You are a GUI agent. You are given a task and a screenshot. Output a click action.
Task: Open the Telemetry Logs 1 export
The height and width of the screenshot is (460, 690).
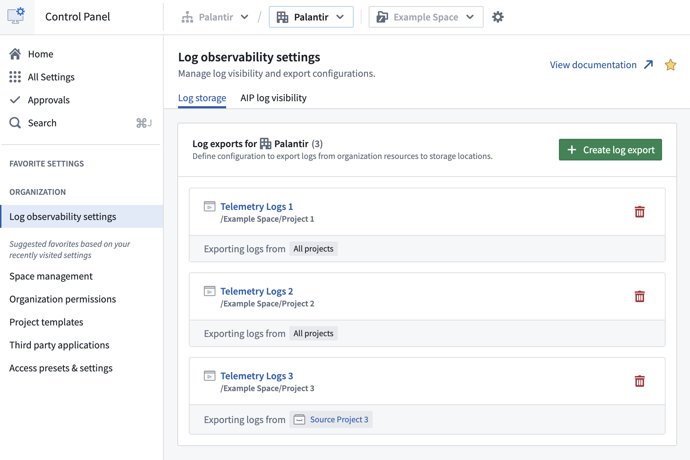[x=256, y=206]
